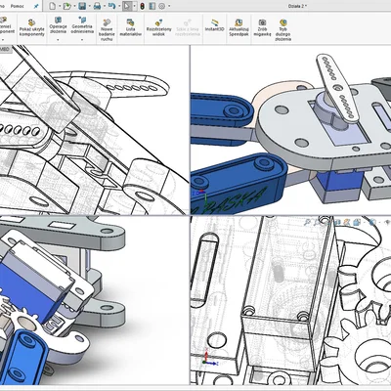391x391 pixels.
Task: Click Pokaż ukryte komponenty
Action: coord(31,27)
